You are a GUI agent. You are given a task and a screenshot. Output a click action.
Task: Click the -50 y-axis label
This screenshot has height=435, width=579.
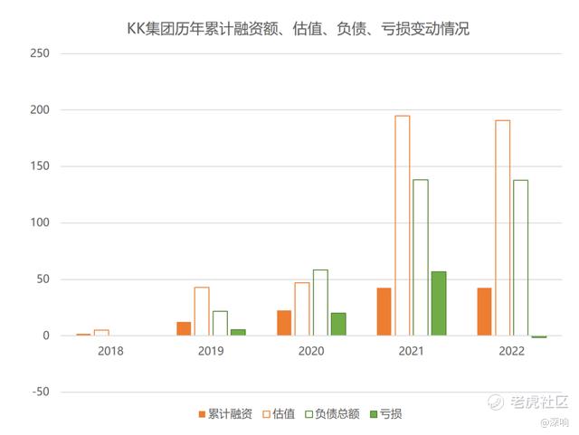pos(41,392)
